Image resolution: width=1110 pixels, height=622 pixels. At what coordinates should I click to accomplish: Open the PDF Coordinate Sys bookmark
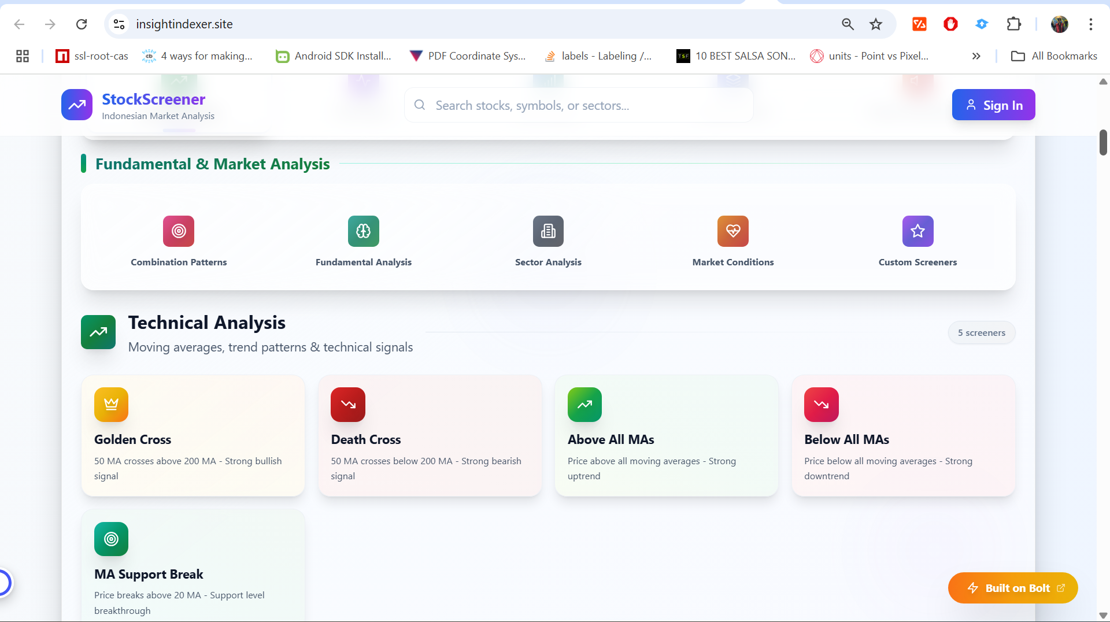pyautogui.click(x=468, y=56)
